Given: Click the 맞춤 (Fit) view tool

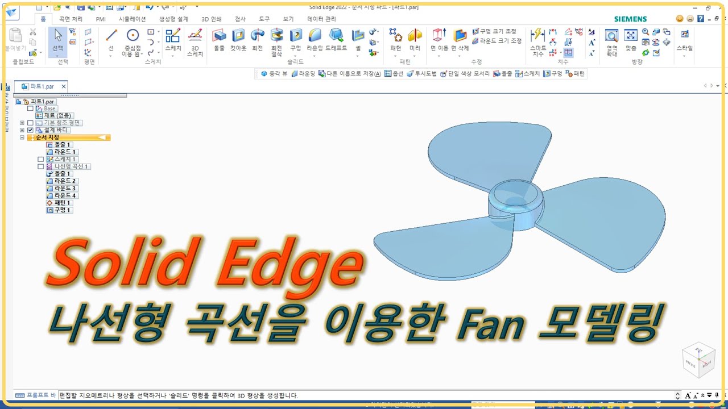Looking at the screenshot, I should tap(631, 40).
